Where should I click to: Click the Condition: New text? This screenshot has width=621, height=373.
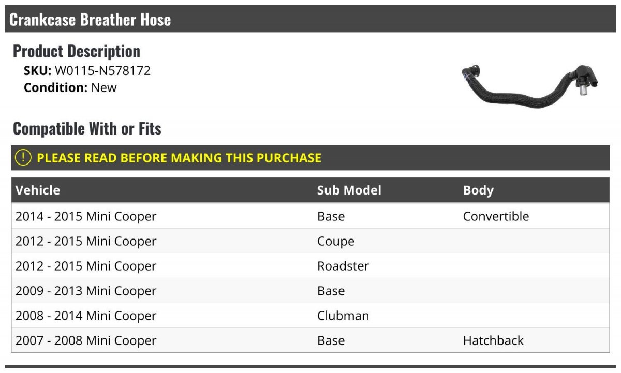pos(70,87)
